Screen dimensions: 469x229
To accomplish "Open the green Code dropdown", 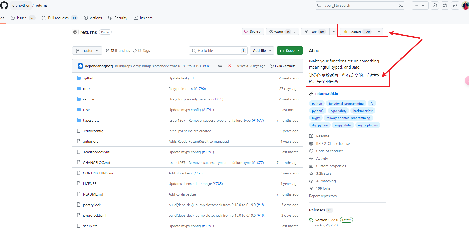I will (x=290, y=50).
